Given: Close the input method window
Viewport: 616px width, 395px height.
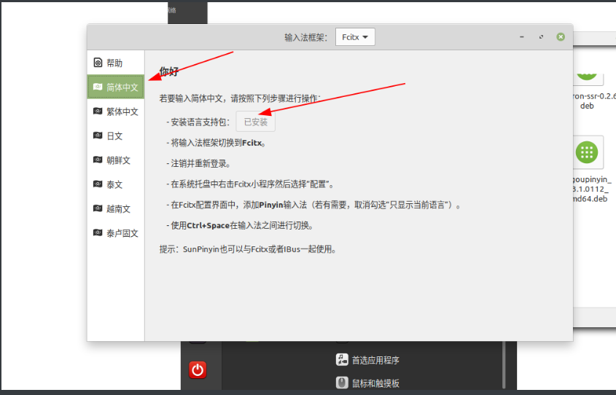Looking at the screenshot, I should (x=561, y=37).
